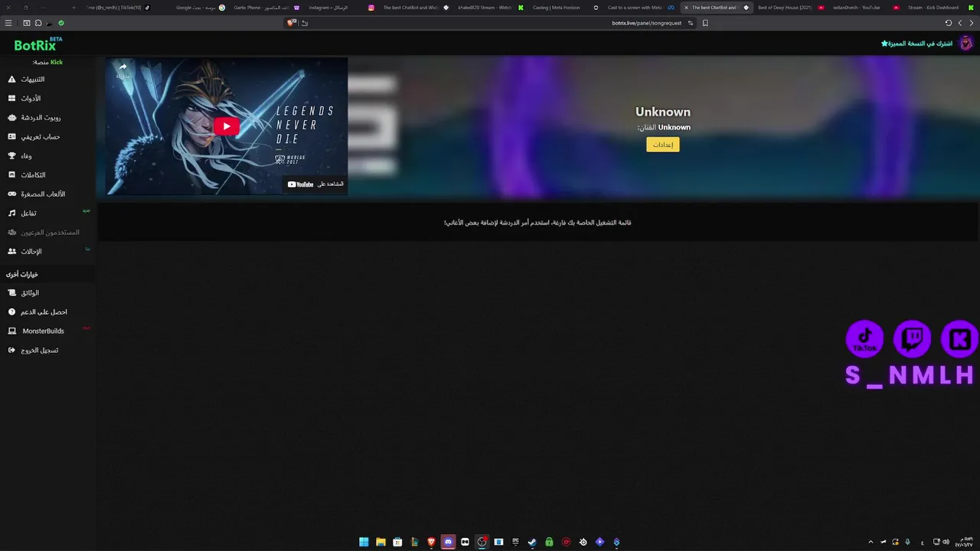Viewport: 980px width, 551px height.
Task: Click the documents icon beside الوثائق
Action: click(11, 293)
